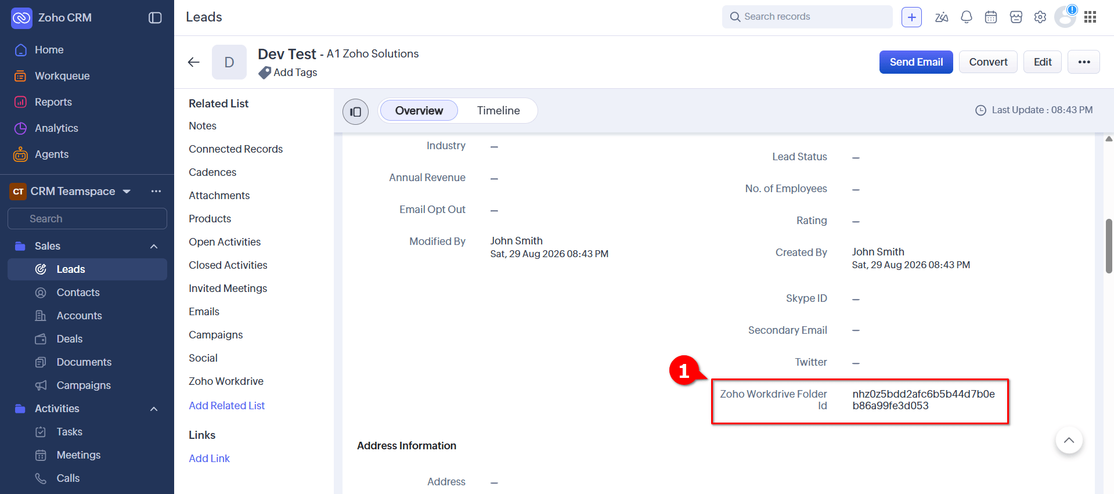The height and width of the screenshot is (494, 1114).
Task: Click the Add Related List link
Action: (x=227, y=406)
